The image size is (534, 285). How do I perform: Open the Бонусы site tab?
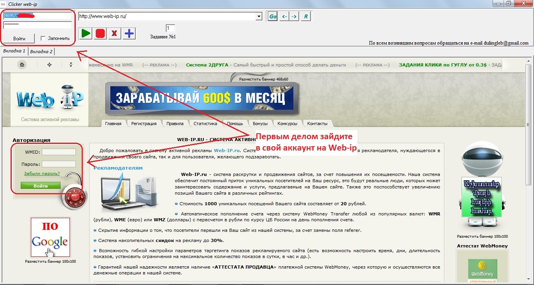coord(260,124)
